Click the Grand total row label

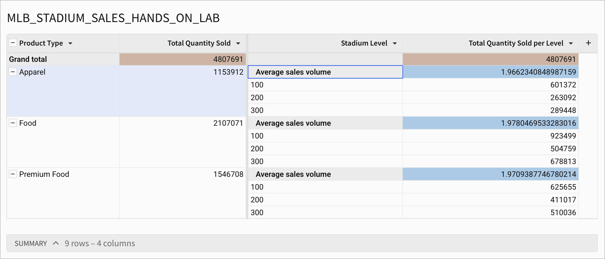[28, 59]
